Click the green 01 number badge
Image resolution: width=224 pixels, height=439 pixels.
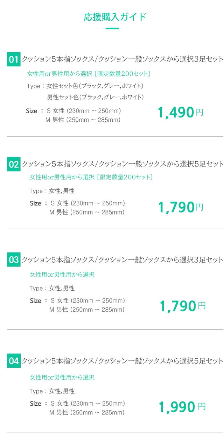coord(13,59)
